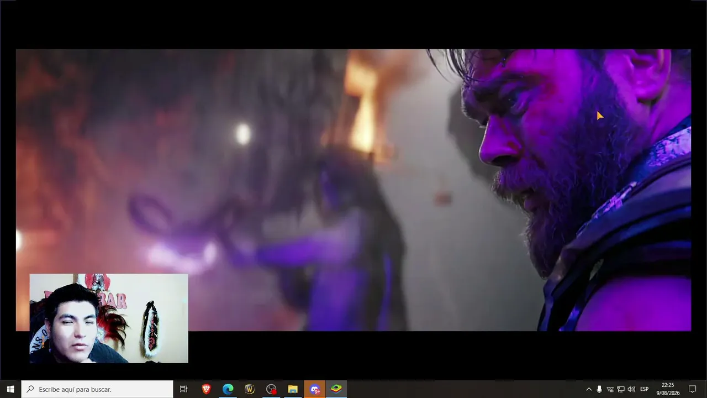The width and height of the screenshot is (707, 398).
Task: Click the webcam overlay in the video
Action: [109, 318]
